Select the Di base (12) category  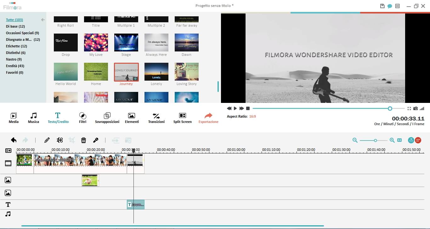(x=15, y=26)
